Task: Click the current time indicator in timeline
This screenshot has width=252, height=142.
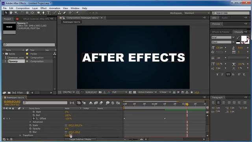Action: [x=187, y=104]
